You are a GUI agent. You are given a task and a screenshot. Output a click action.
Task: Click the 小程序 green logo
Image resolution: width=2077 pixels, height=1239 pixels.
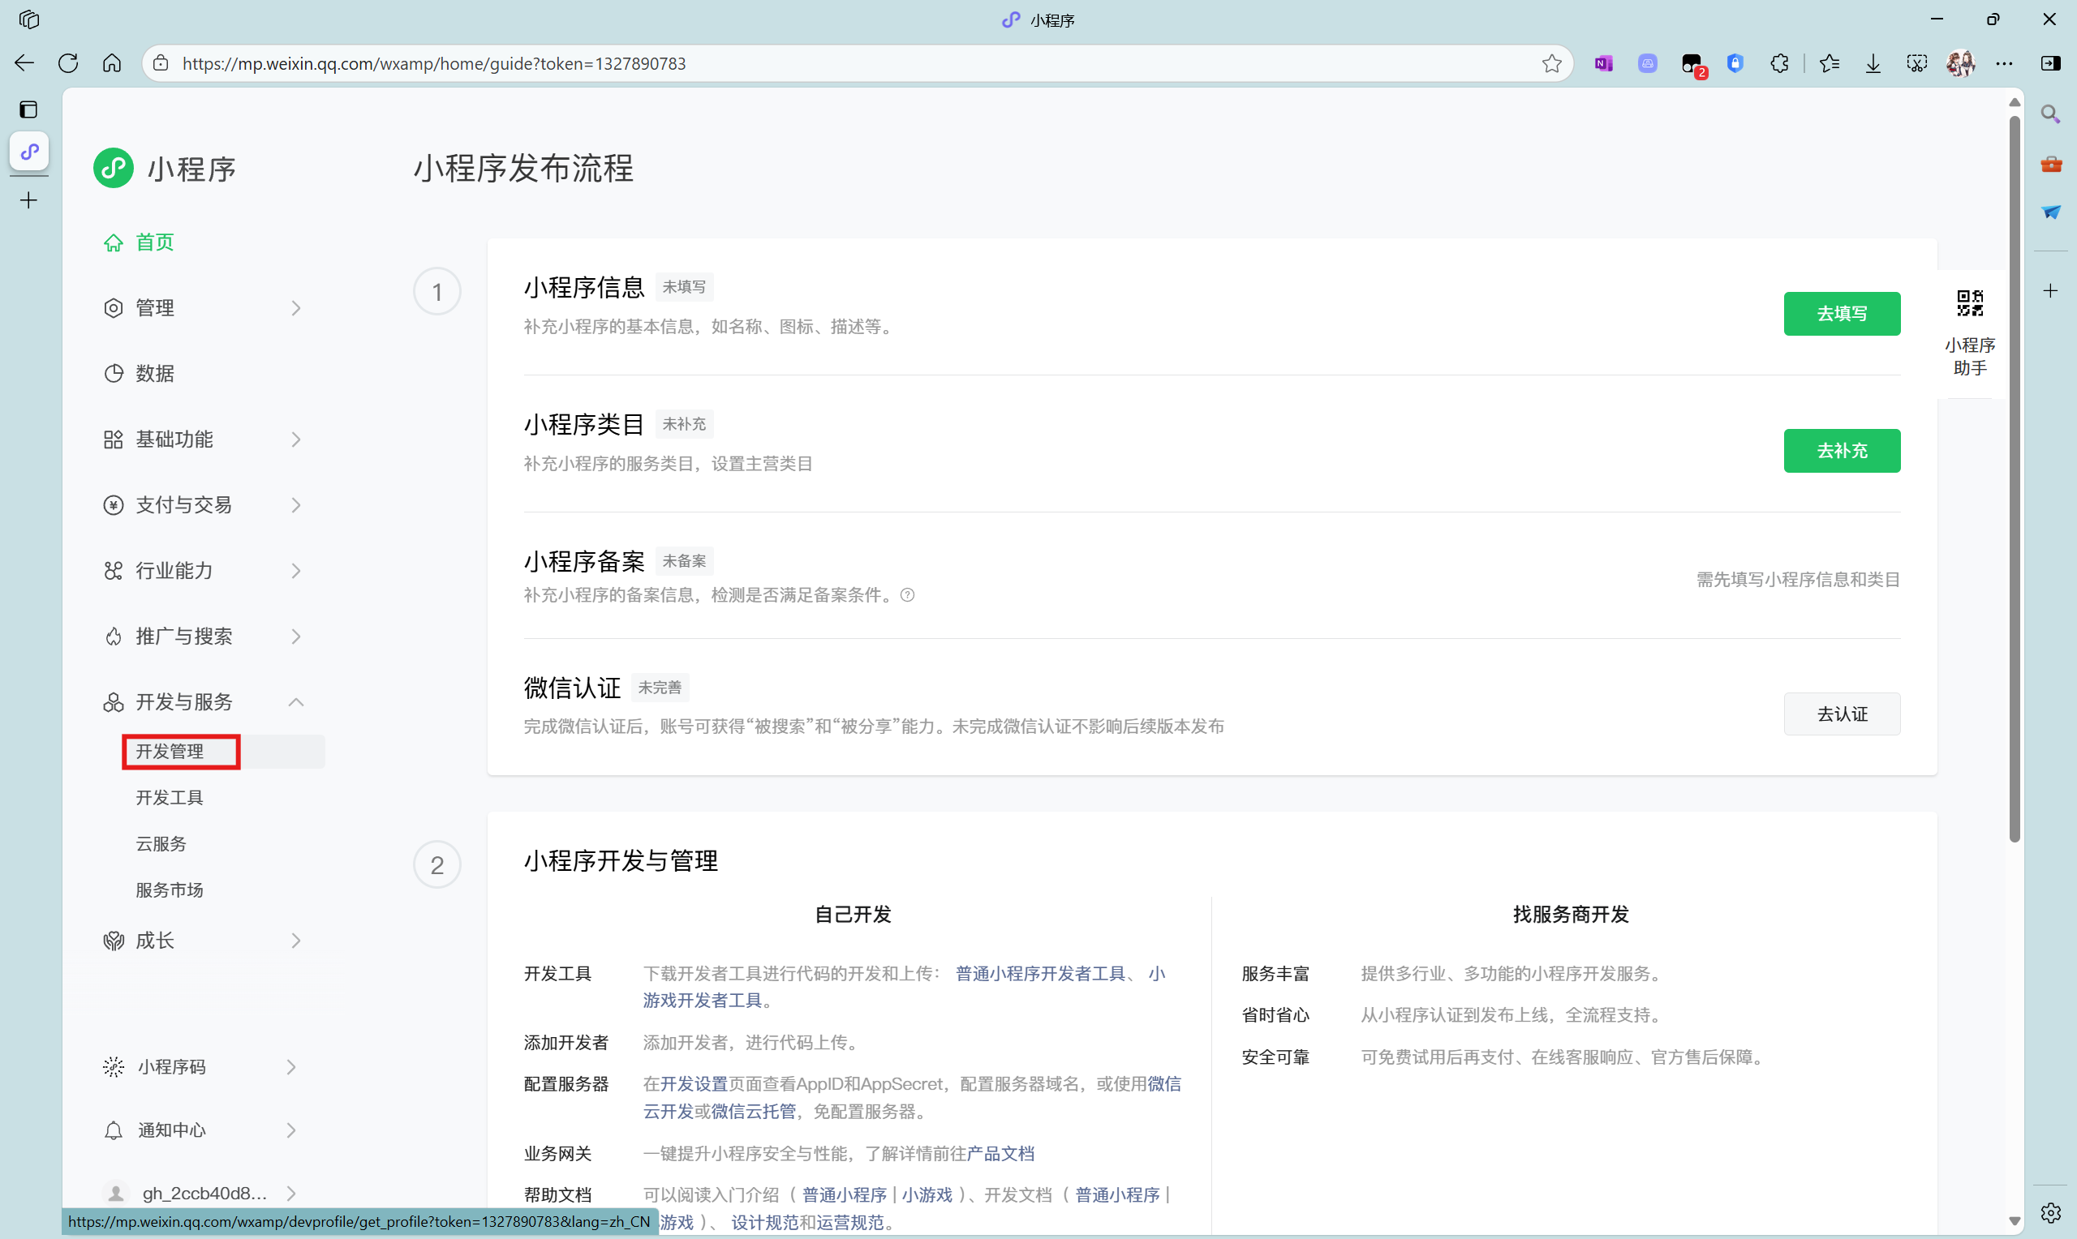pos(114,168)
